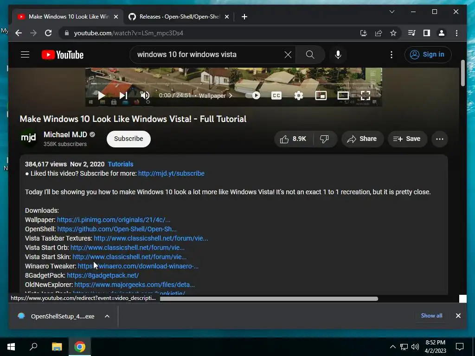This screenshot has height=356, width=475.
Task: Open the Michael MJD channel name
Action: click(65, 134)
